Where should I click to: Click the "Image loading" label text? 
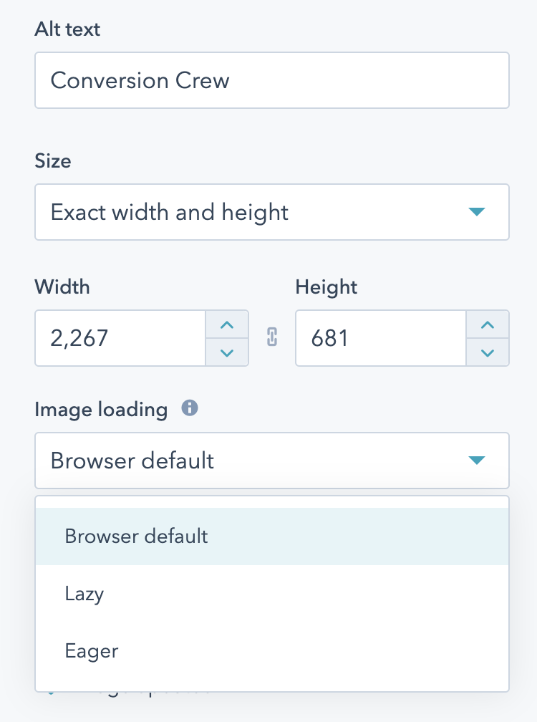pos(101,410)
